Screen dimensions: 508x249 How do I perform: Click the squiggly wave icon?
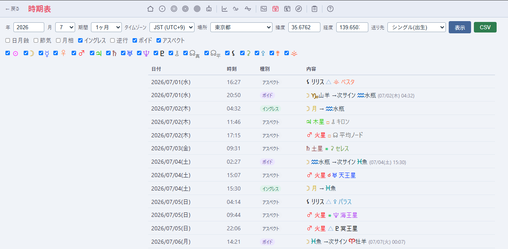(236, 9)
